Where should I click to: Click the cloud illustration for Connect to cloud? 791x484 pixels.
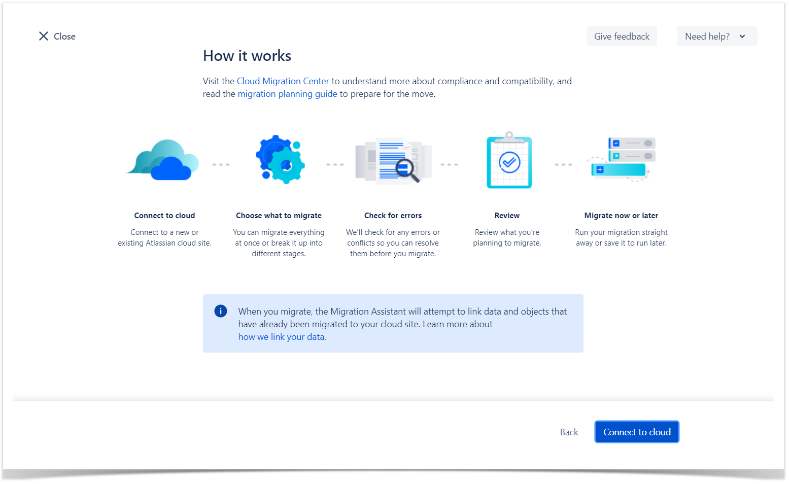(163, 160)
